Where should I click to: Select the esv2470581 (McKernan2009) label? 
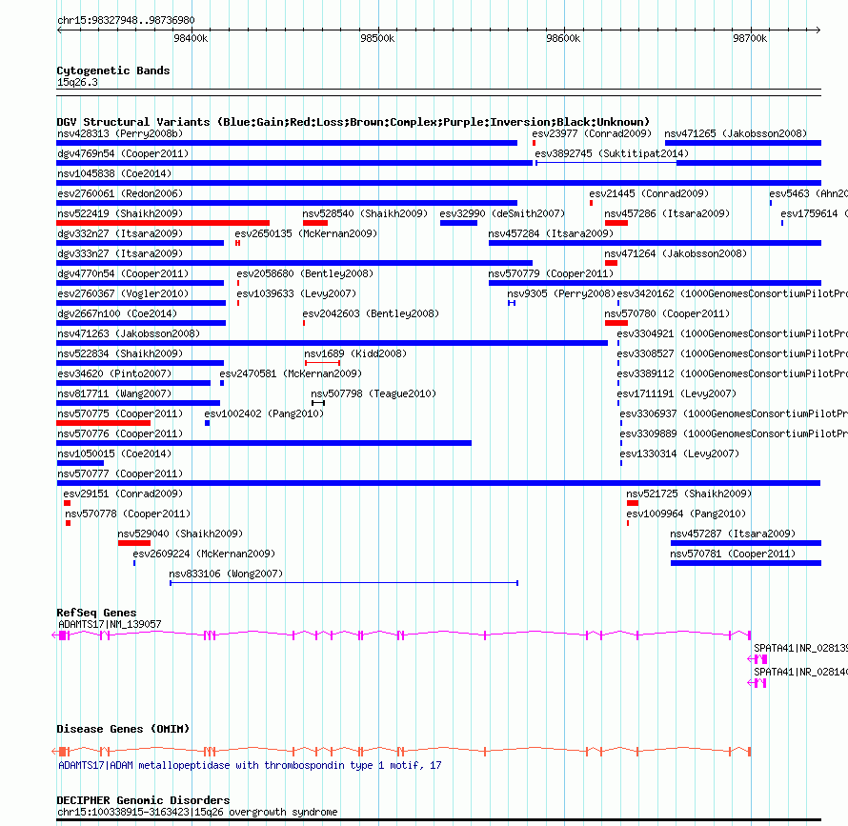coord(291,373)
